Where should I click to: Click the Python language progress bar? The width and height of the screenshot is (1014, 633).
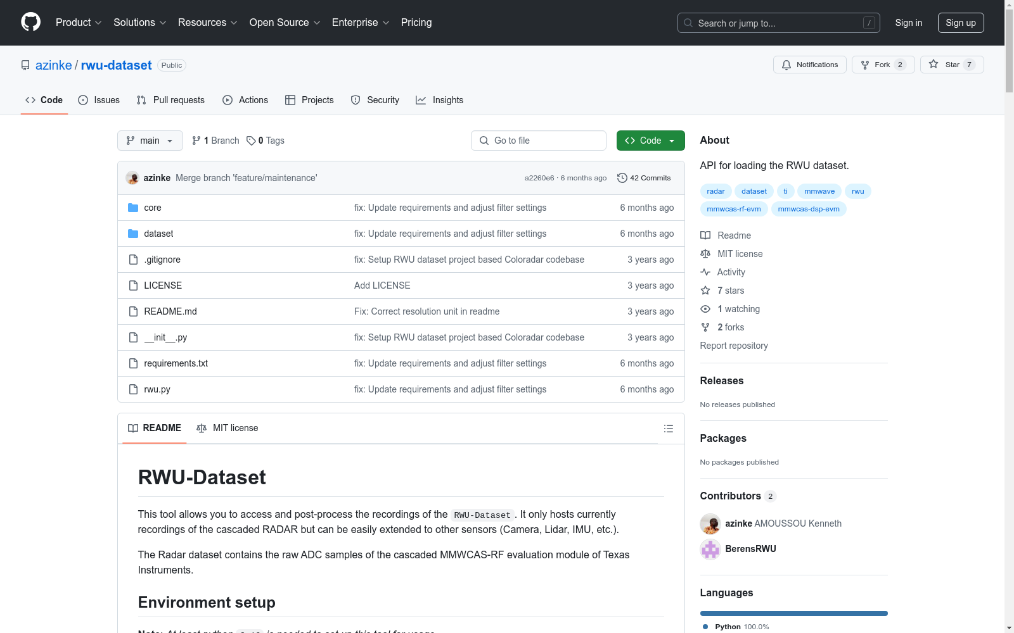pos(794,613)
